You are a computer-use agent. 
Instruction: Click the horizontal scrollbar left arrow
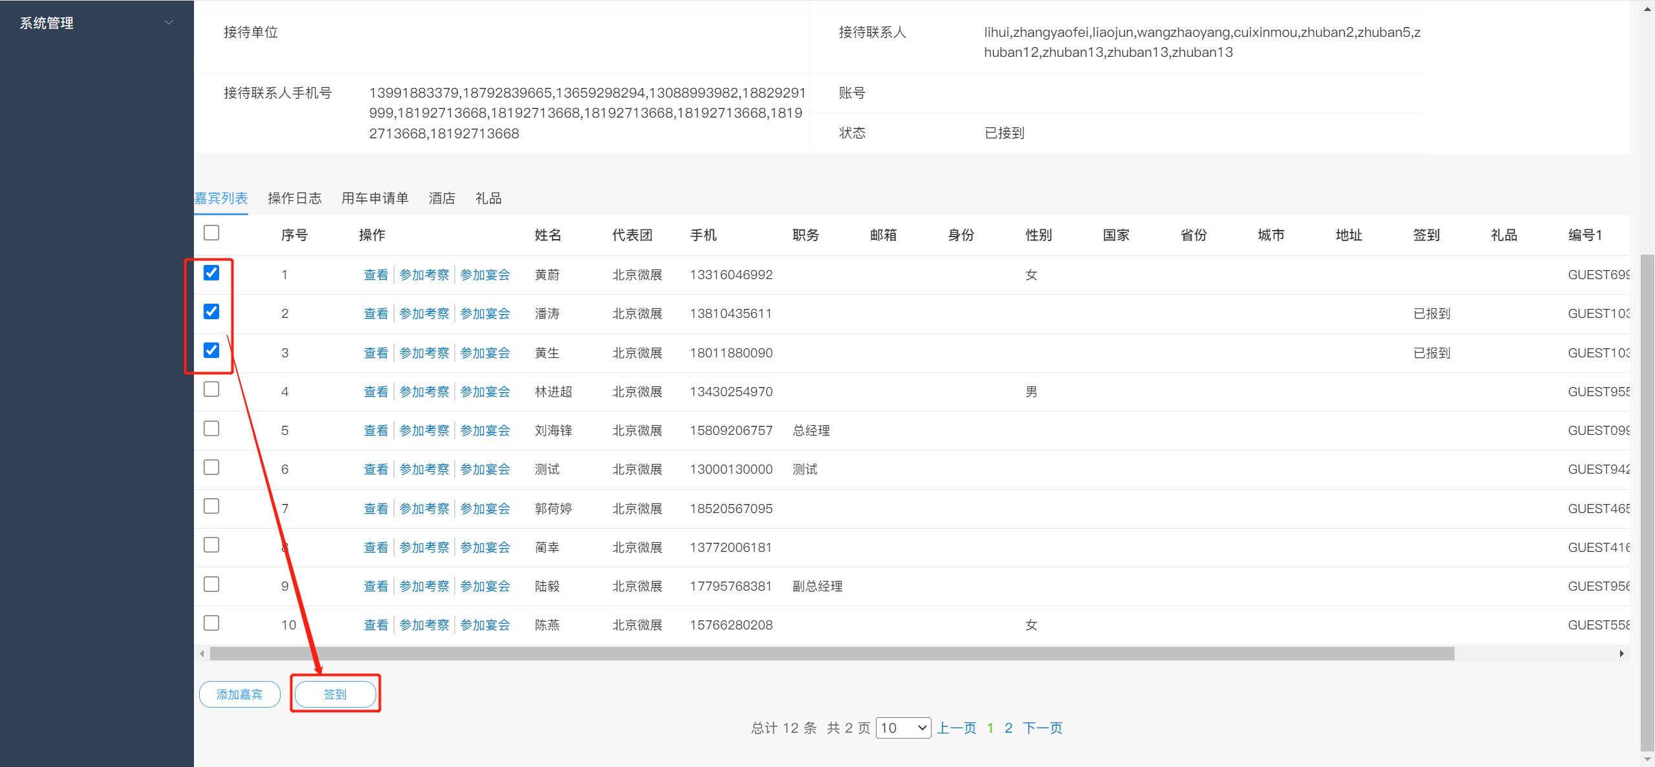[202, 654]
